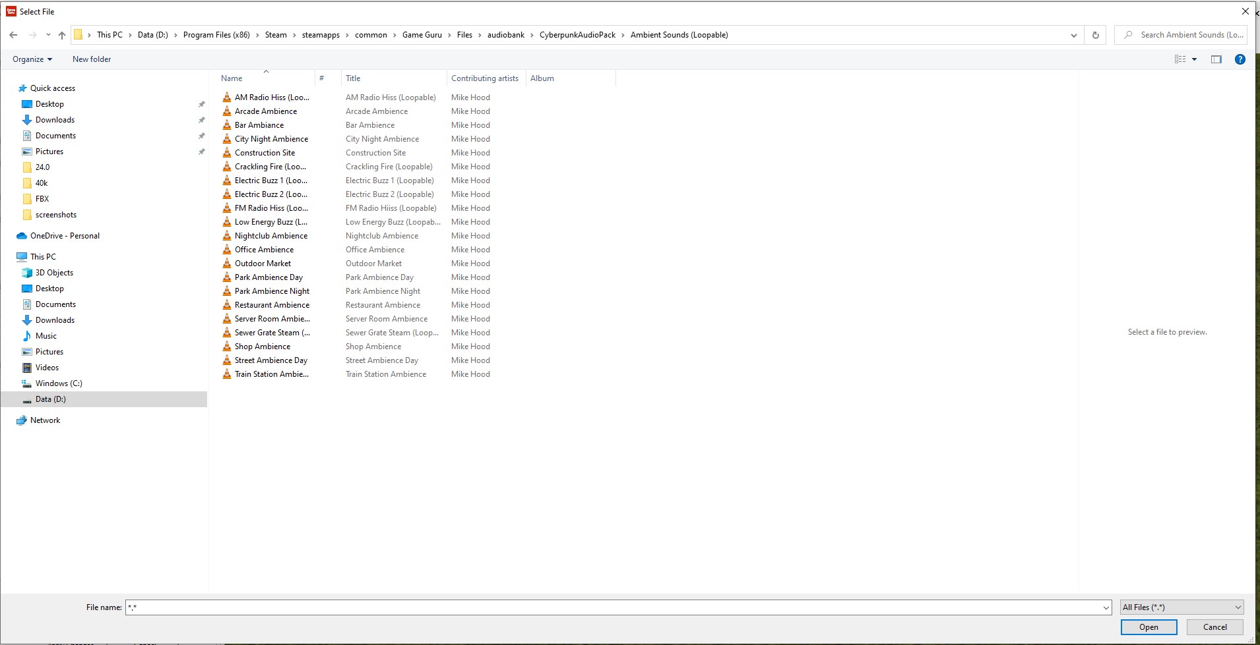The height and width of the screenshot is (645, 1260).
Task: Sort by the Title column header
Action: coord(353,78)
